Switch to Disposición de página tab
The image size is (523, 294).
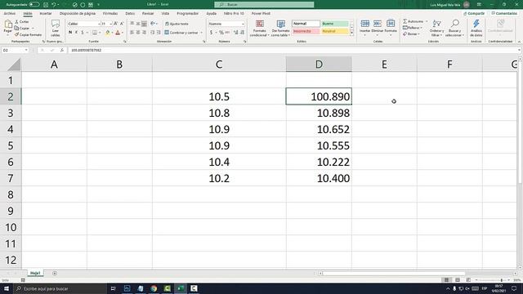[78, 13]
